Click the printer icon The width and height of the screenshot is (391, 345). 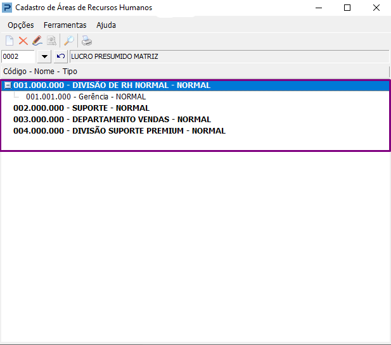click(87, 41)
